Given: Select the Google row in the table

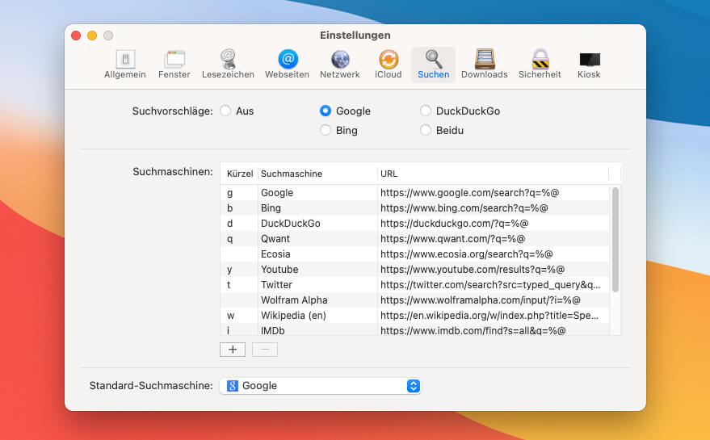Looking at the screenshot, I should (414, 193).
